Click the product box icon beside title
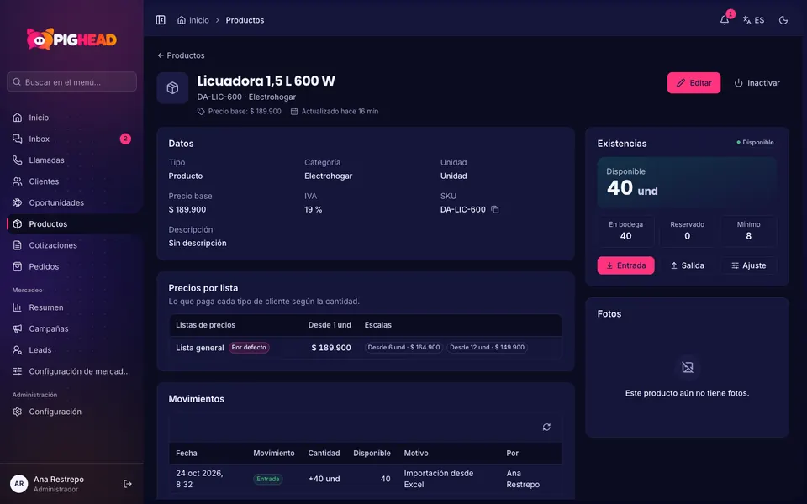The image size is (807, 504). point(172,88)
